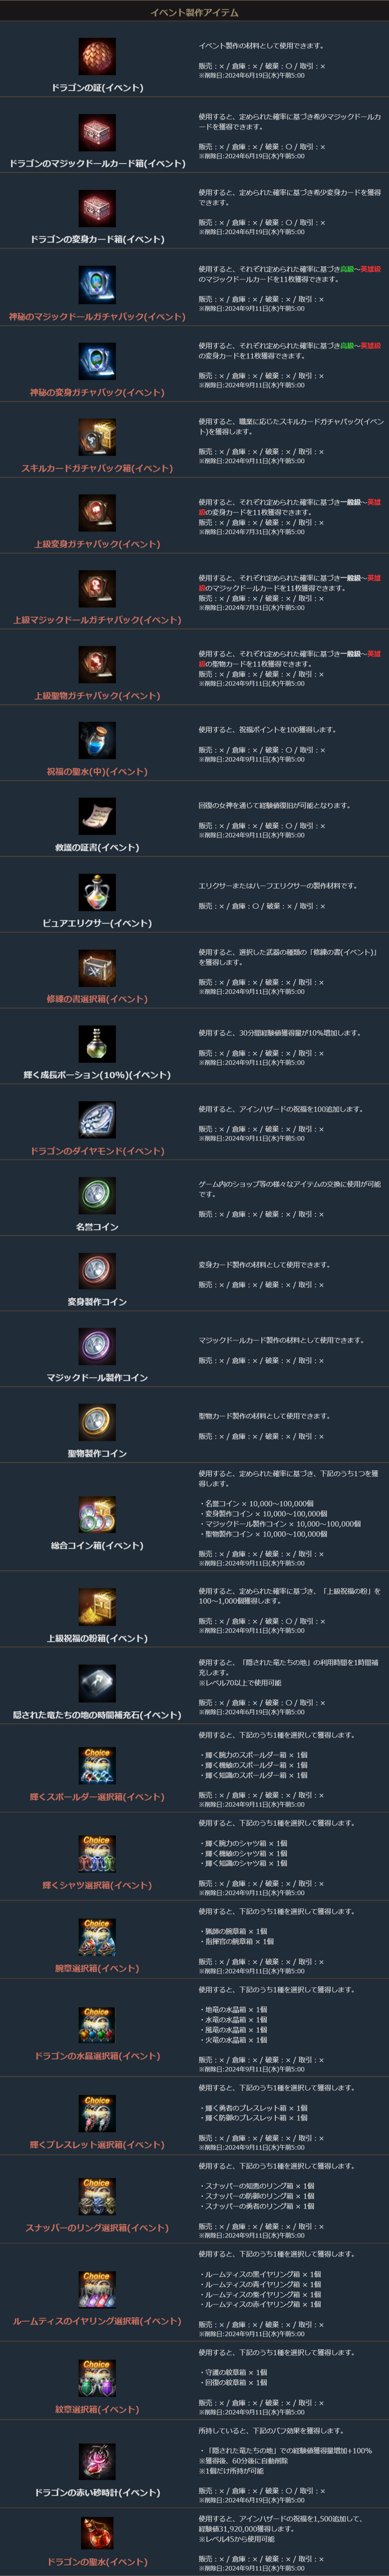389x2576 pixels.
Task: Click the マジックドール製作コイン name text
Action: [x=97, y=1378]
